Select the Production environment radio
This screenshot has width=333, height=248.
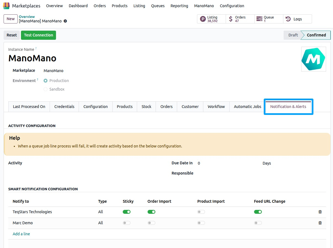coord(46,81)
